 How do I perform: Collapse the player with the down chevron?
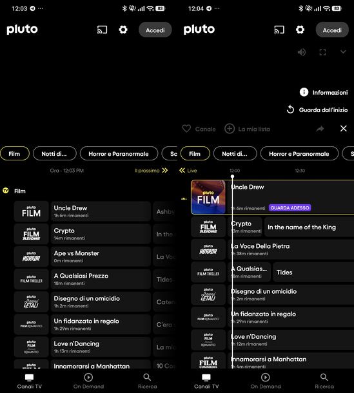[343, 52]
